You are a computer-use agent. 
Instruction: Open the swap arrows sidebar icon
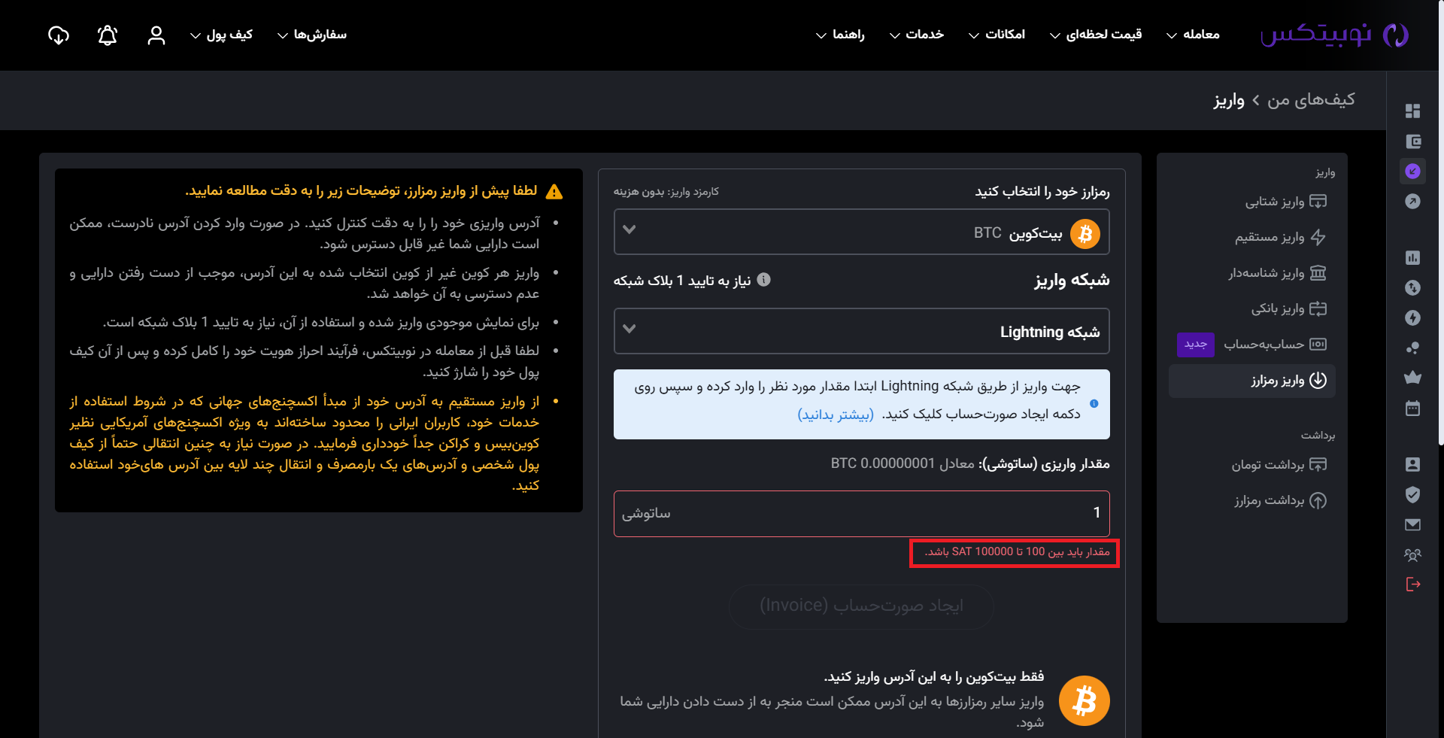click(x=1412, y=287)
